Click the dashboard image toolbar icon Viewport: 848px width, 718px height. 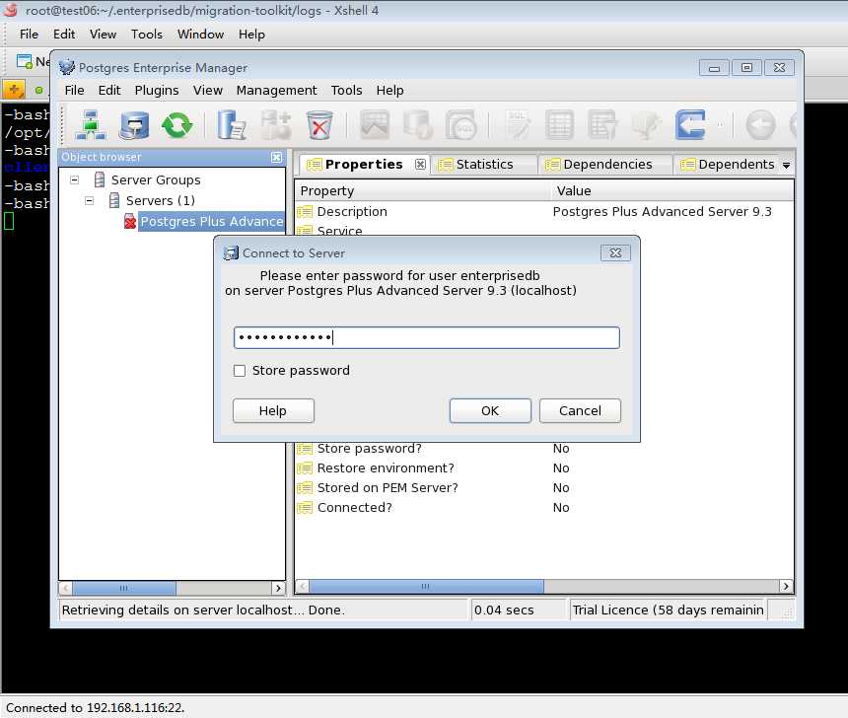click(375, 125)
